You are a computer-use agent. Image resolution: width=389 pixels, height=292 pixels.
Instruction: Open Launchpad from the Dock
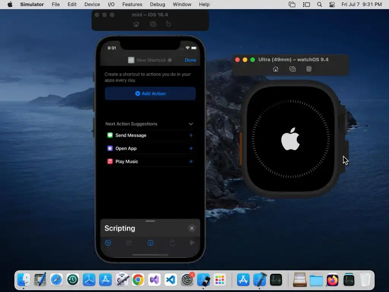(220, 280)
